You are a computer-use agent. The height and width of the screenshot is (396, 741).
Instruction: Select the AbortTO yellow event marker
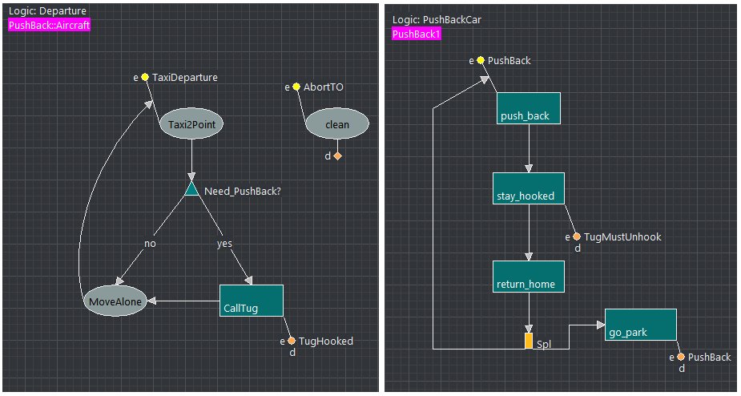pyautogui.click(x=296, y=87)
